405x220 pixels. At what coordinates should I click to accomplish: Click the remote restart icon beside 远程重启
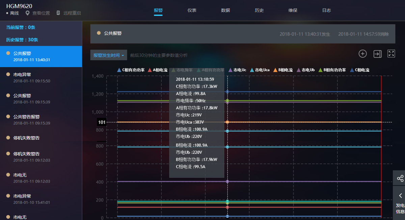pos(58,13)
